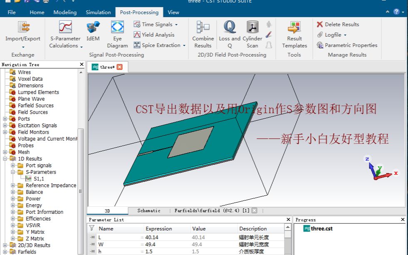The height and width of the screenshot is (255, 408).
Task: Click the Navigation Tree vertical scrollbar
Action: point(81,191)
